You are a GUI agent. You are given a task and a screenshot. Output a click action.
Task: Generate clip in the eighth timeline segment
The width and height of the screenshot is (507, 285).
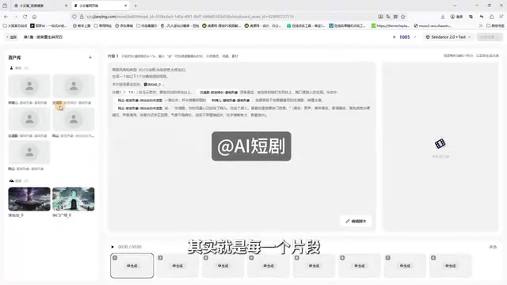451,266
